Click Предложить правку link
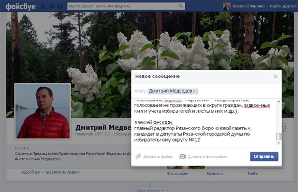The height and width of the screenshot is (192, 298). tap(62, 172)
